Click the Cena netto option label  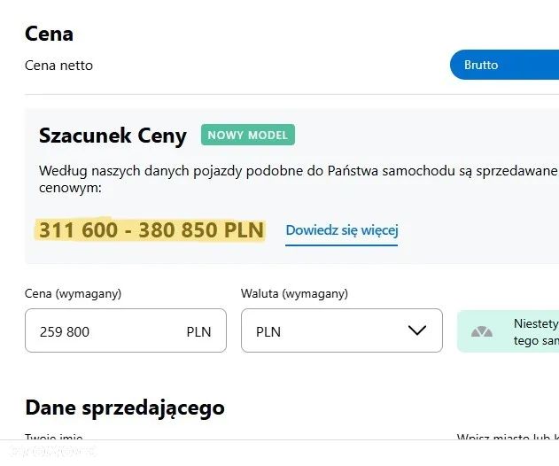[x=58, y=65]
